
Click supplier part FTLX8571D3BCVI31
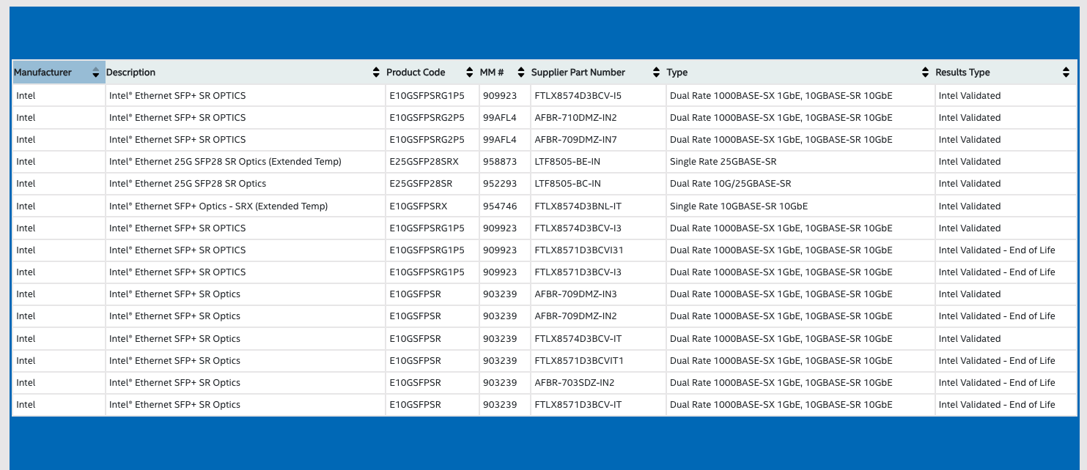click(579, 250)
